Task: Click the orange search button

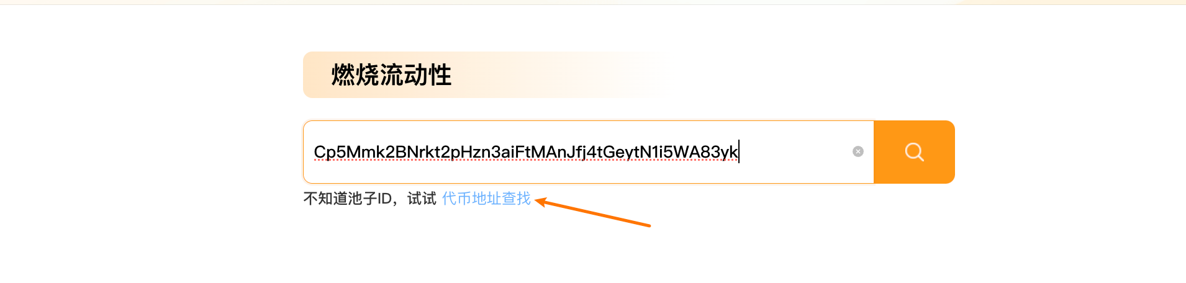Action: pos(914,152)
